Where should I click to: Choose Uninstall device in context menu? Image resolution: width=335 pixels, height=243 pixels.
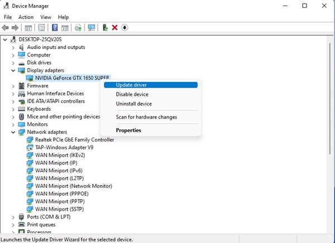point(151,104)
